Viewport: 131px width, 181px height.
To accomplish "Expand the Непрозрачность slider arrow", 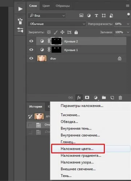I will point(128,24).
